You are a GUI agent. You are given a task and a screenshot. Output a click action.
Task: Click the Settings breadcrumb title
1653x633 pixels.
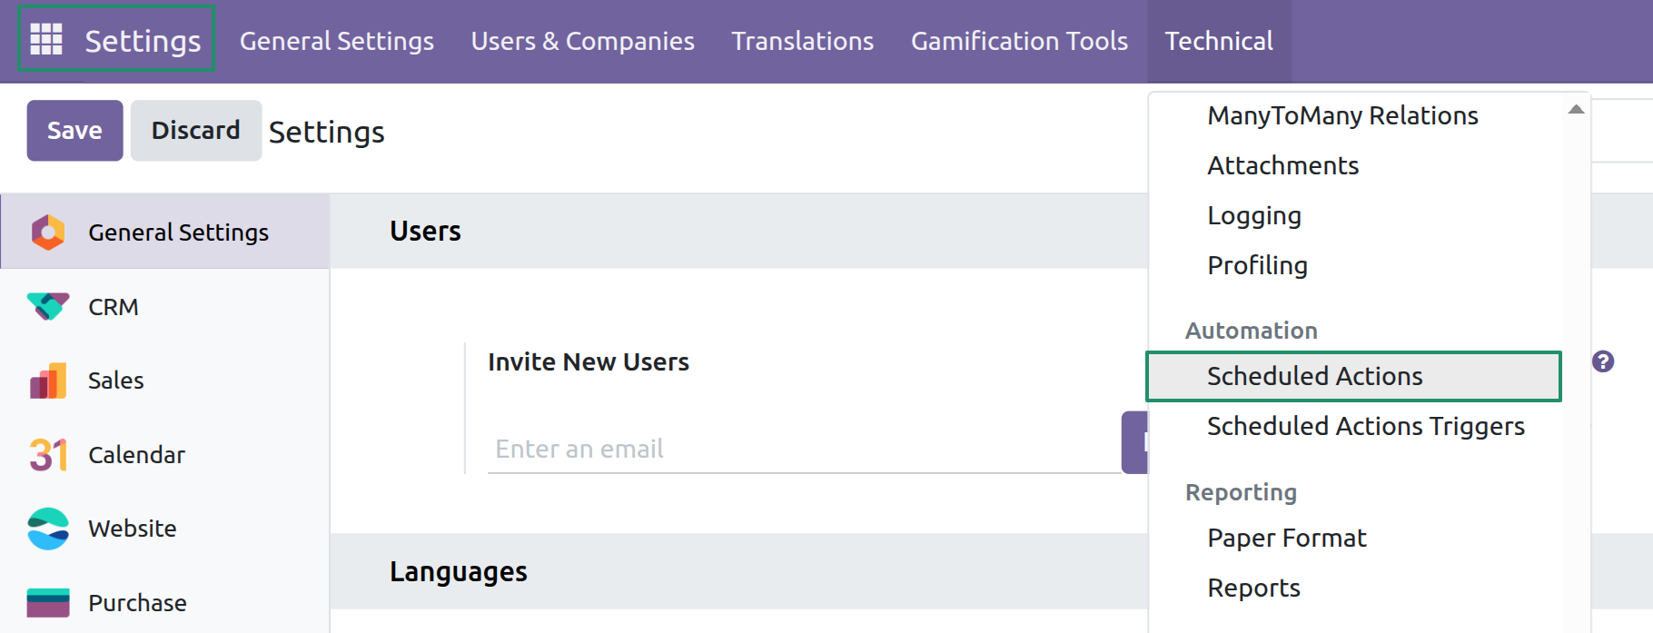327,133
